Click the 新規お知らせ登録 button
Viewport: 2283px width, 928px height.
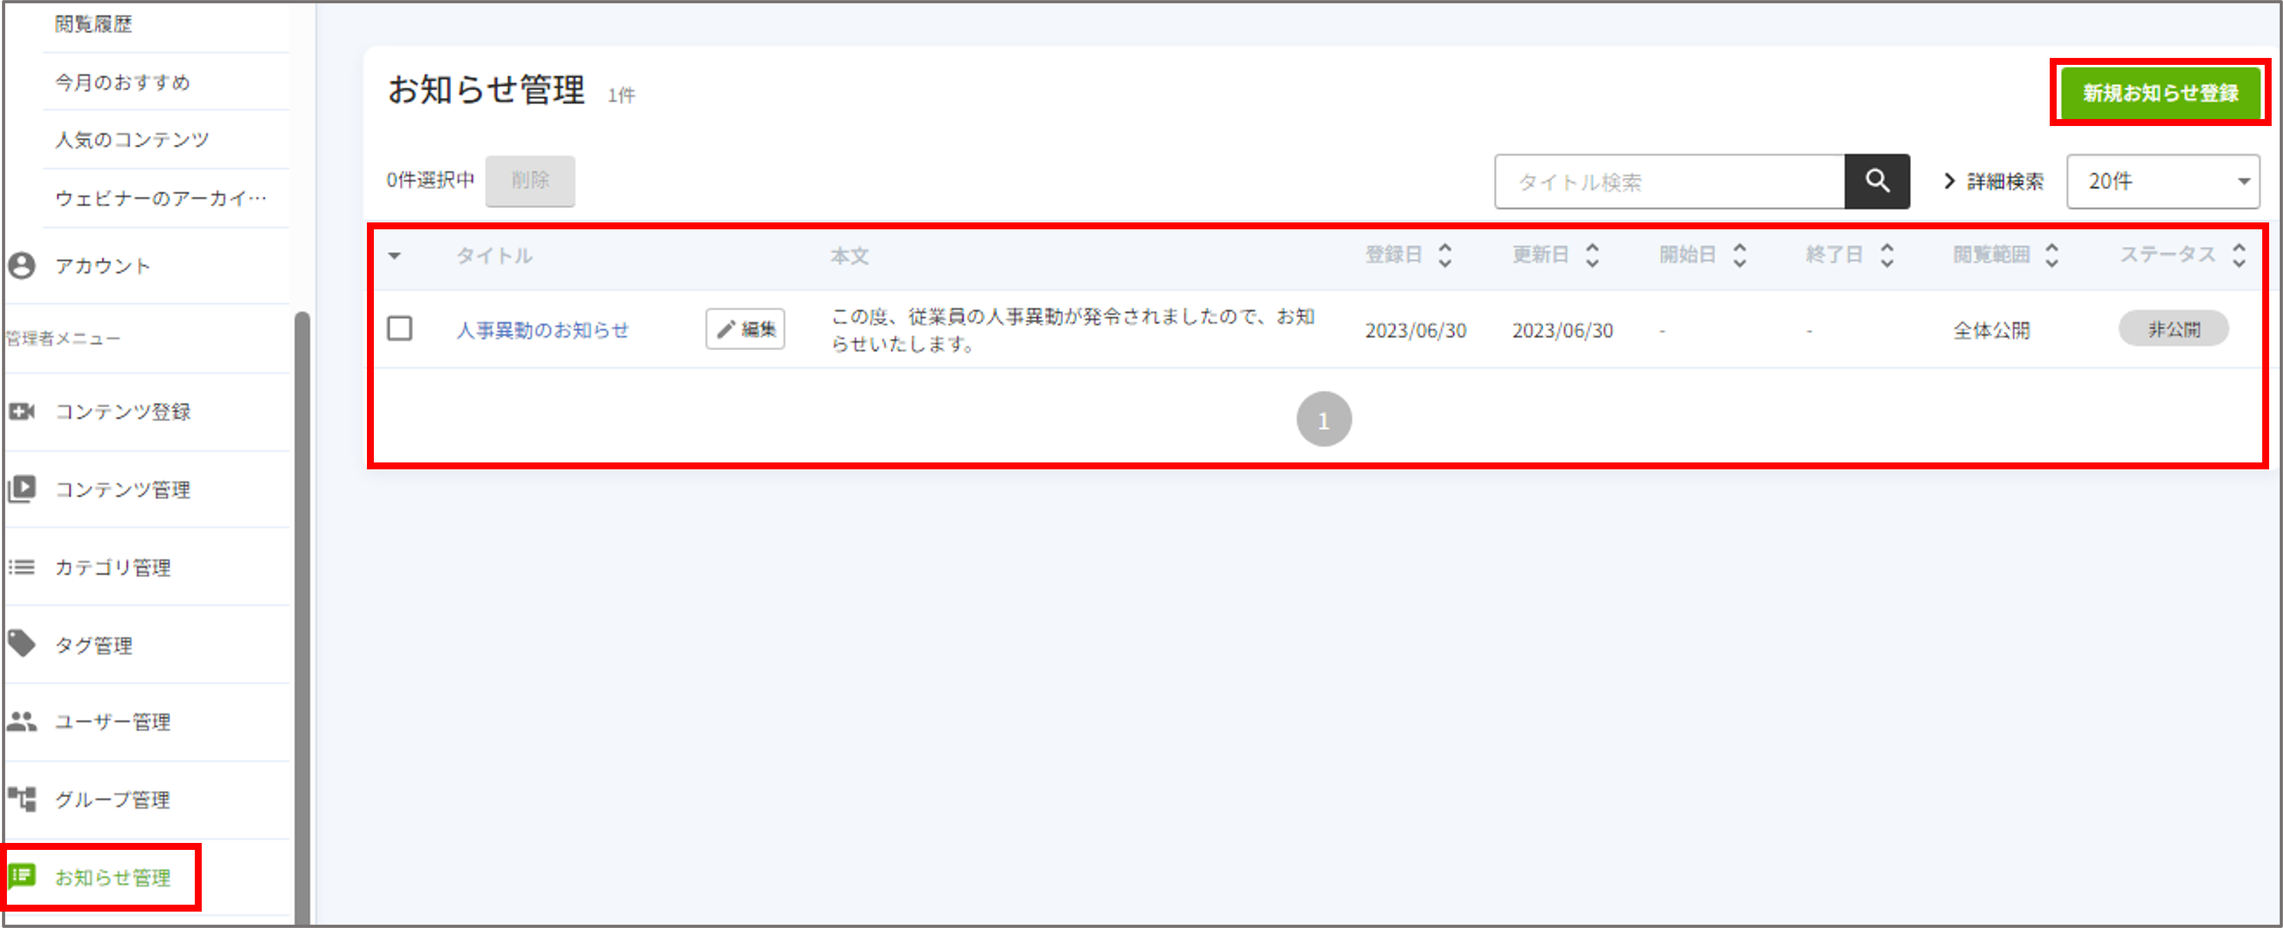pos(2160,93)
